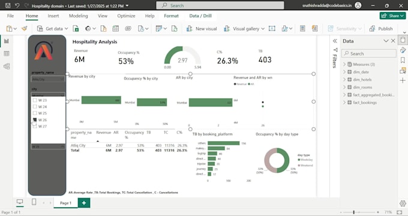The width and height of the screenshot is (408, 216).
Task: Select the Page 1 tab
Action: [65, 203]
